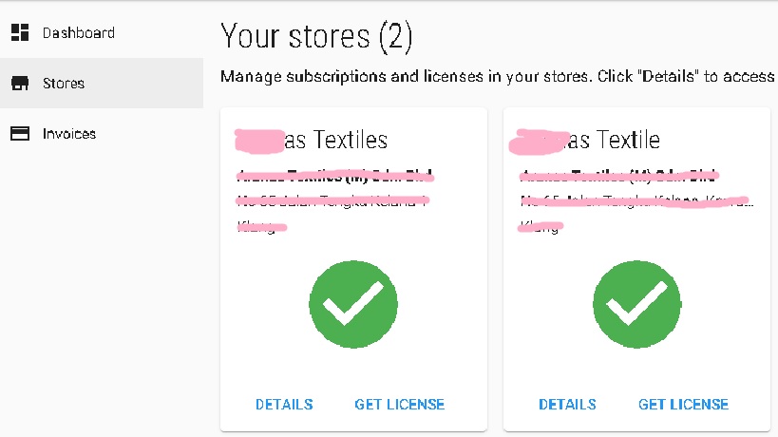Image resolution: width=778 pixels, height=437 pixels.
Task: Click the Dashboard grid icon
Action: click(19, 33)
